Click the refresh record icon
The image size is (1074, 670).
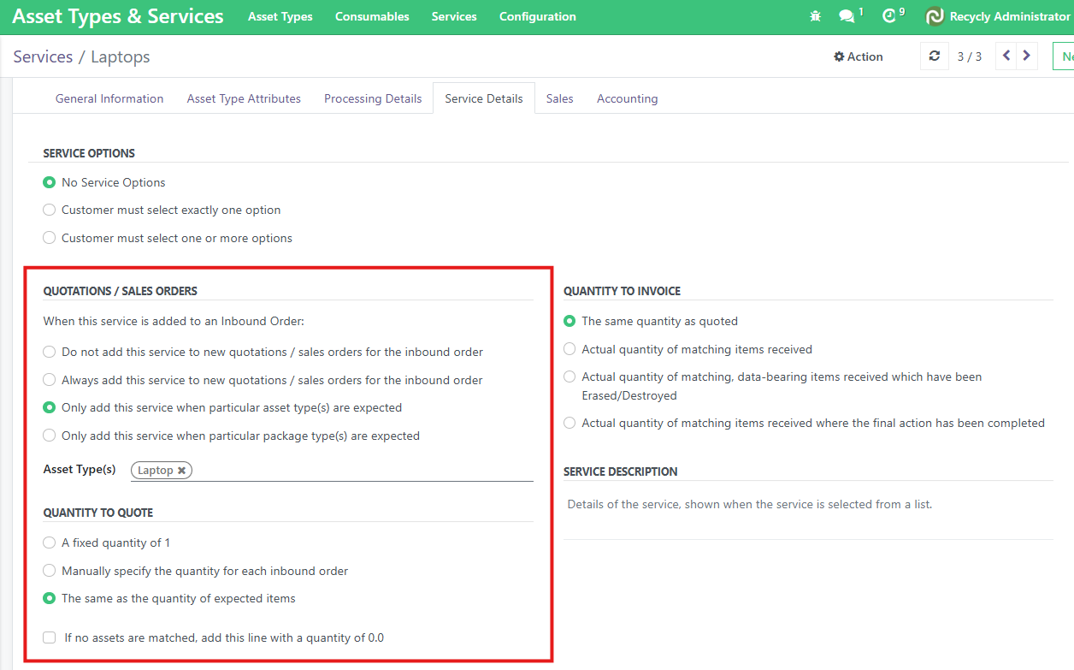pyautogui.click(x=934, y=56)
